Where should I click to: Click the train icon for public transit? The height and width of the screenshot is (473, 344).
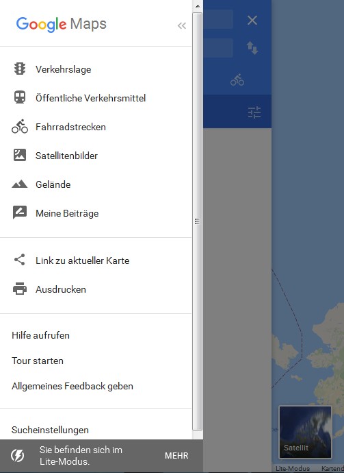tap(20, 97)
